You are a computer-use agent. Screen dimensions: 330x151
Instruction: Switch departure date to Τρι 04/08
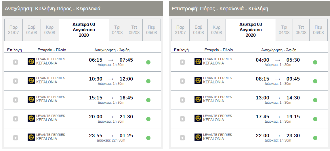(x=117, y=30)
